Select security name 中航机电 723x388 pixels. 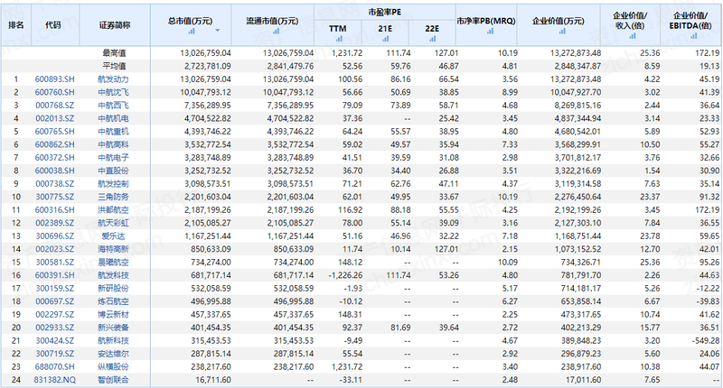click(114, 118)
